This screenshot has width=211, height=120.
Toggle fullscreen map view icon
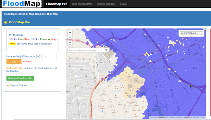[70, 44]
